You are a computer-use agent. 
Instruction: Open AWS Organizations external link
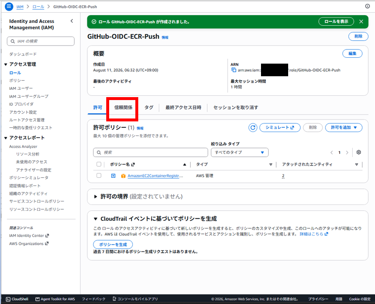coord(29,244)
